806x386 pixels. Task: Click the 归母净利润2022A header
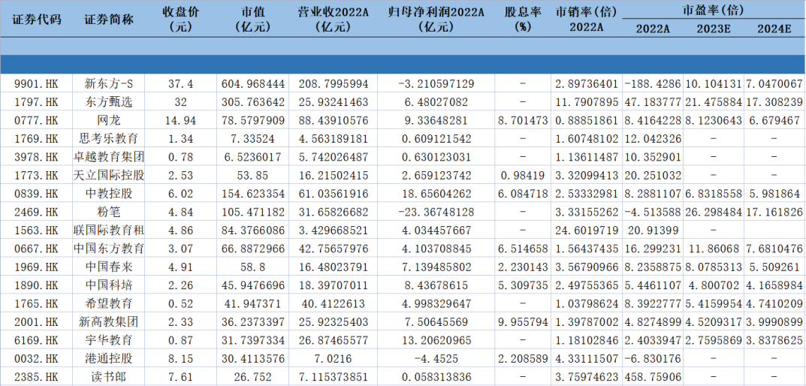pos(436,19)
